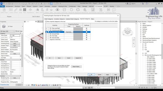Click the Cancel button in the dialog
Viewport: 163px width, 91px height.
(x=99, y=75)
